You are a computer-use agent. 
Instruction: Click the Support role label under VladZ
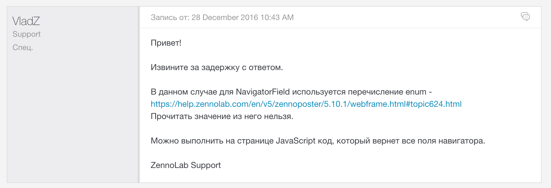click(x=26, y=34)
